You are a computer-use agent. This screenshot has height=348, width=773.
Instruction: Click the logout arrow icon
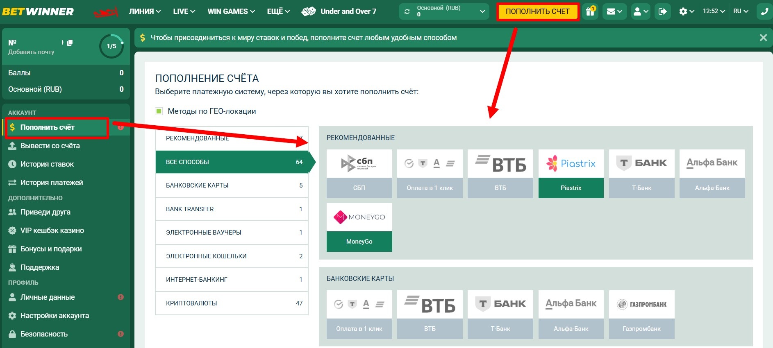pos(663,11)
